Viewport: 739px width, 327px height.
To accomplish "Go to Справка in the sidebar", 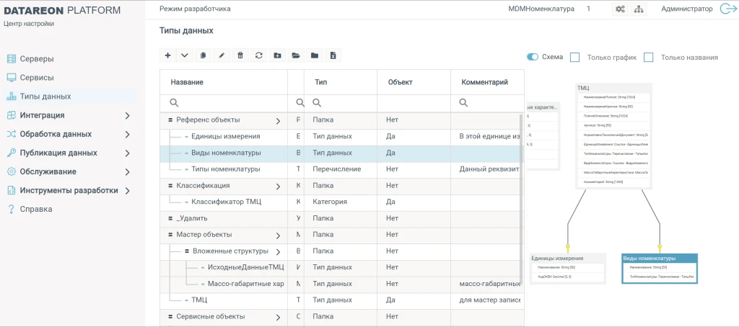I will [x=35, y=209].
